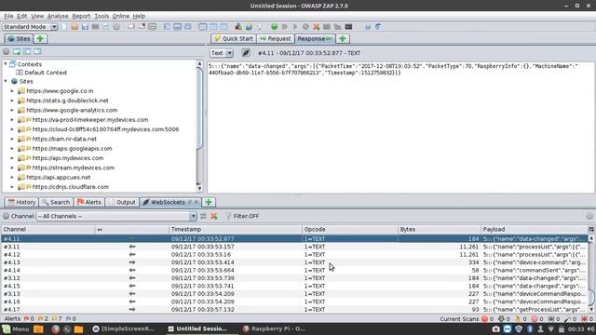
Task: Expand the https://stats.g.doubleclick.net node
Action: click(x=12, y=100)
